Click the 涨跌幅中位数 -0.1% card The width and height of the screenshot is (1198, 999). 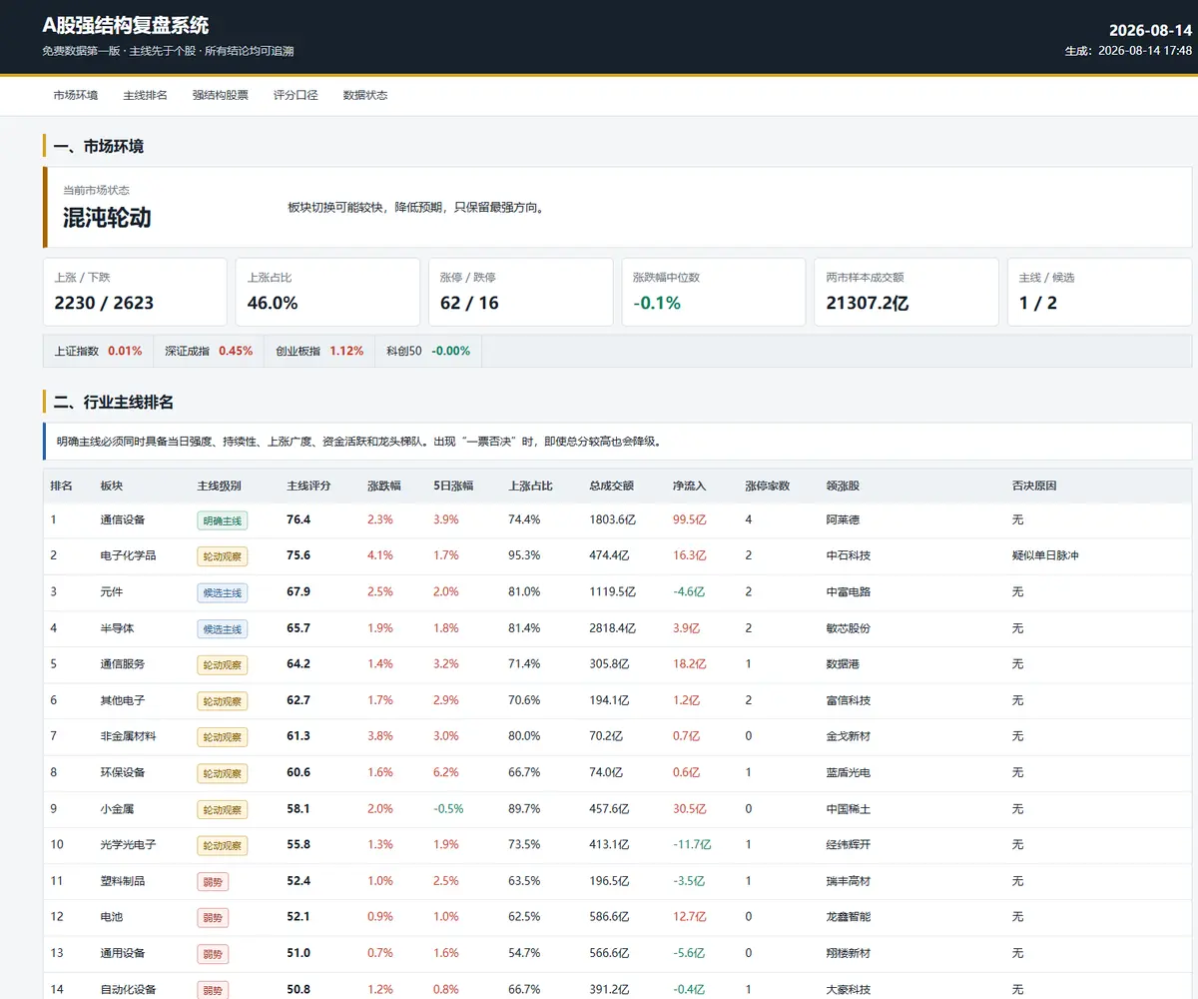(713, 292)
